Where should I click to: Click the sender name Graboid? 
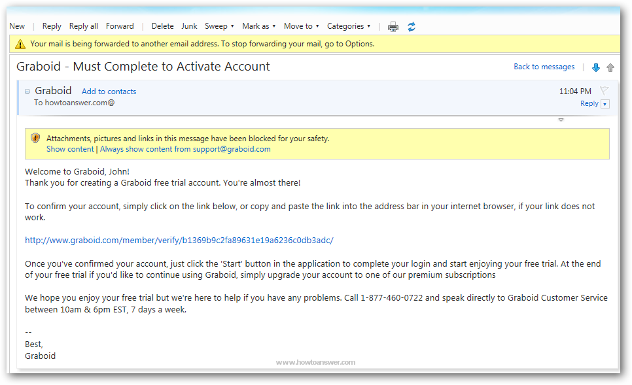(53, 91)
